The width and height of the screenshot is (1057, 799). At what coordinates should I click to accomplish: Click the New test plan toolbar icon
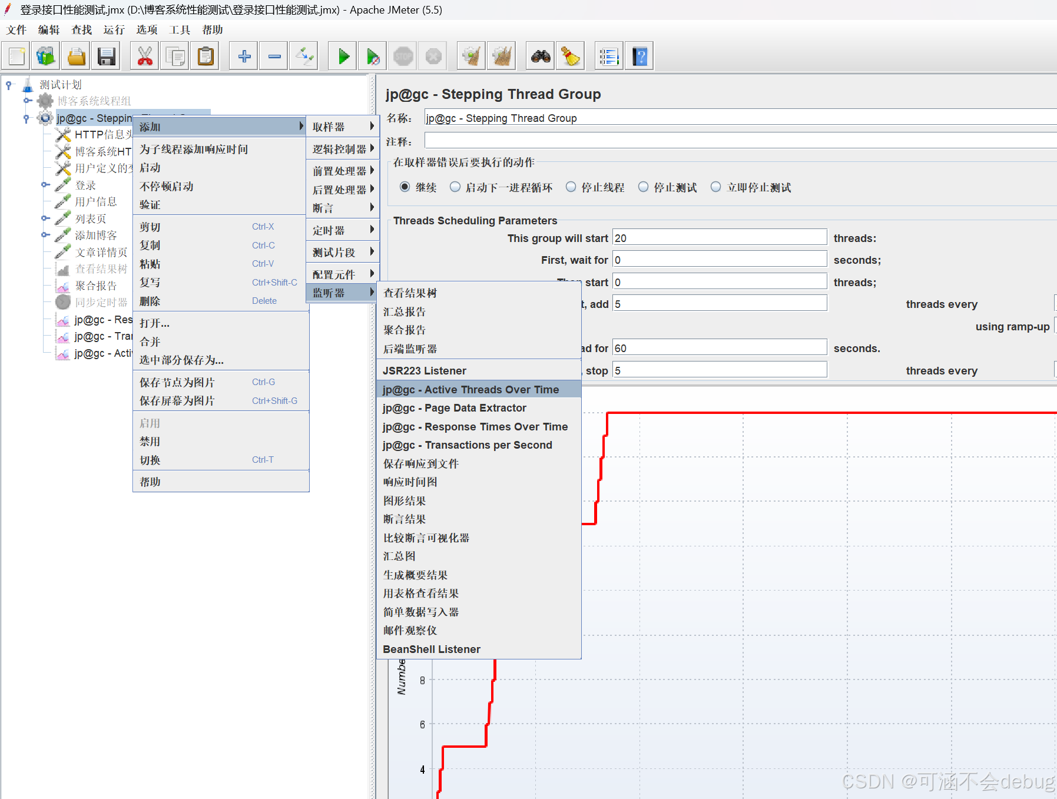pos(16,57)
